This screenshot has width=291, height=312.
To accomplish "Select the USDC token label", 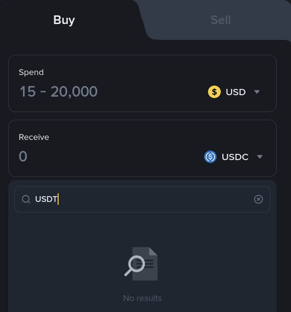I will [x=235, y=157].
